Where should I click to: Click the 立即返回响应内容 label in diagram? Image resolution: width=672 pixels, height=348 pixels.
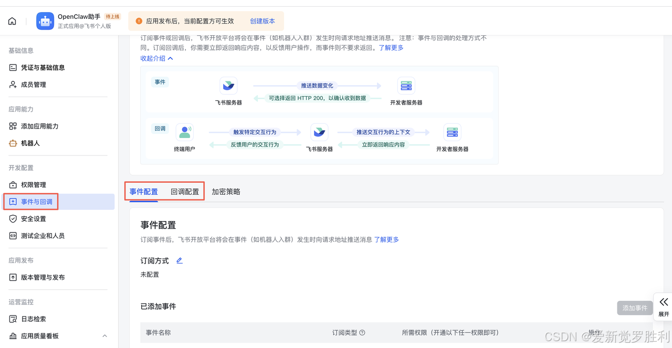click(383, 144)
